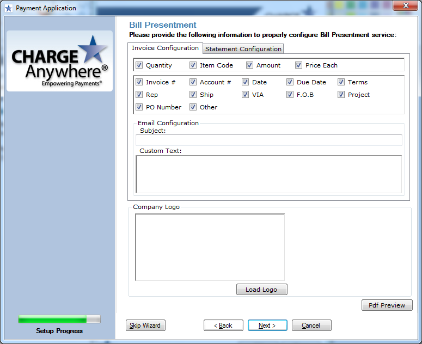This screenshot has width=422, height=344.
Task: Toggle the F.O.B checkbox
Action: (290, 95)
